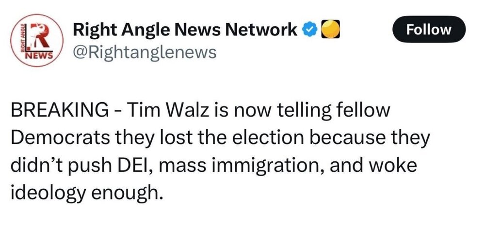Open the Right Angle News profile avatar
Image resolution: width=485 pixels, height=227 pixels.
click(35, 40)
